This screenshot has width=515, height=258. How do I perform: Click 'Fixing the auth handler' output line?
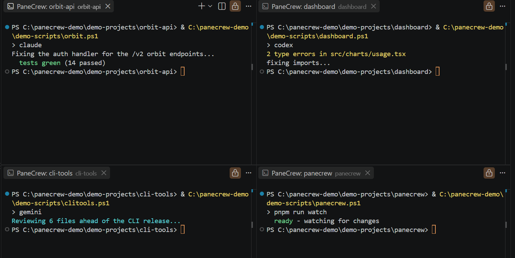[113, 54]
